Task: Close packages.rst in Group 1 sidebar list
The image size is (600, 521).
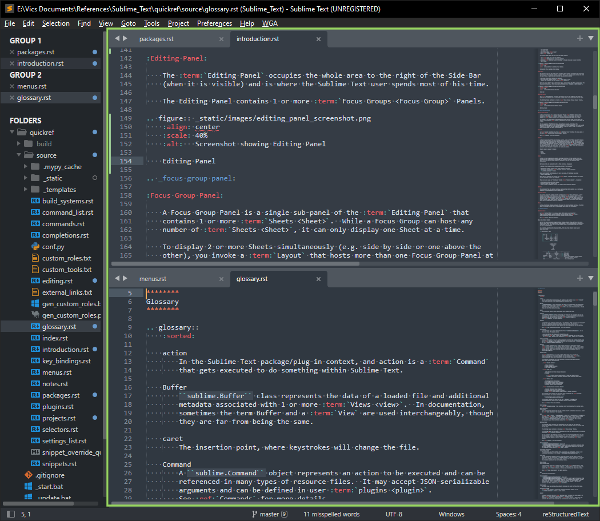Action: (11, 52)
